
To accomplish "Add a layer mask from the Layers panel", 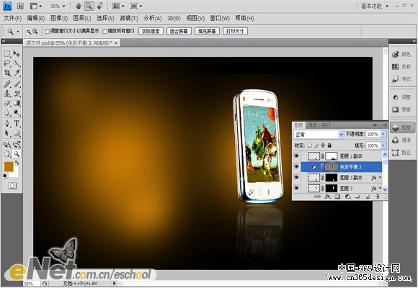I will click(337, 197).
